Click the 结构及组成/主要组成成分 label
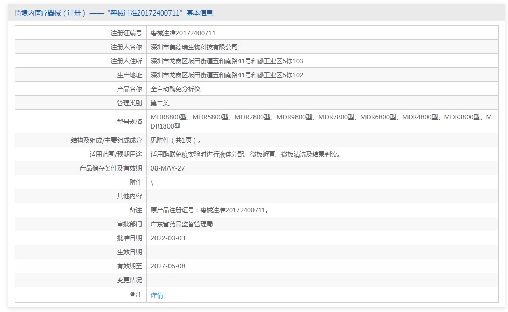Image resolution: width=508 pixels, height=312 pixels. tap(106, 140)
